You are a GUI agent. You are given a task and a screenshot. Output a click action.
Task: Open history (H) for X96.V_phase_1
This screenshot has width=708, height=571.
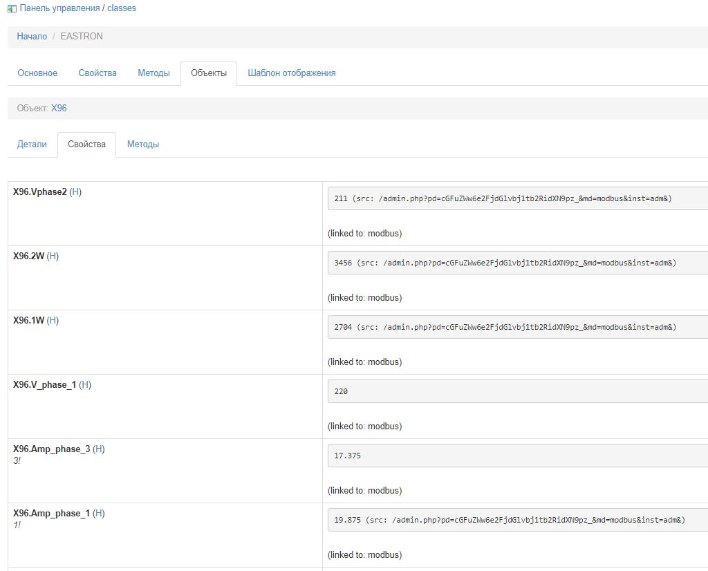pyautogui.click(x=85, y=384)
